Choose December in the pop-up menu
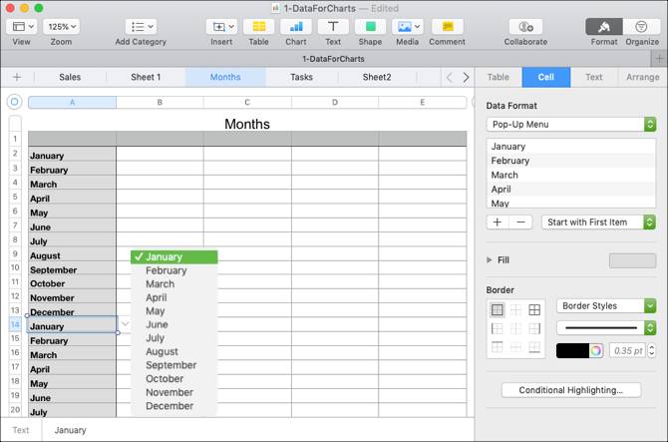Image resolution: width=668 pixels, height=442 pixels. pyautogui.click(x=173, y=406)
